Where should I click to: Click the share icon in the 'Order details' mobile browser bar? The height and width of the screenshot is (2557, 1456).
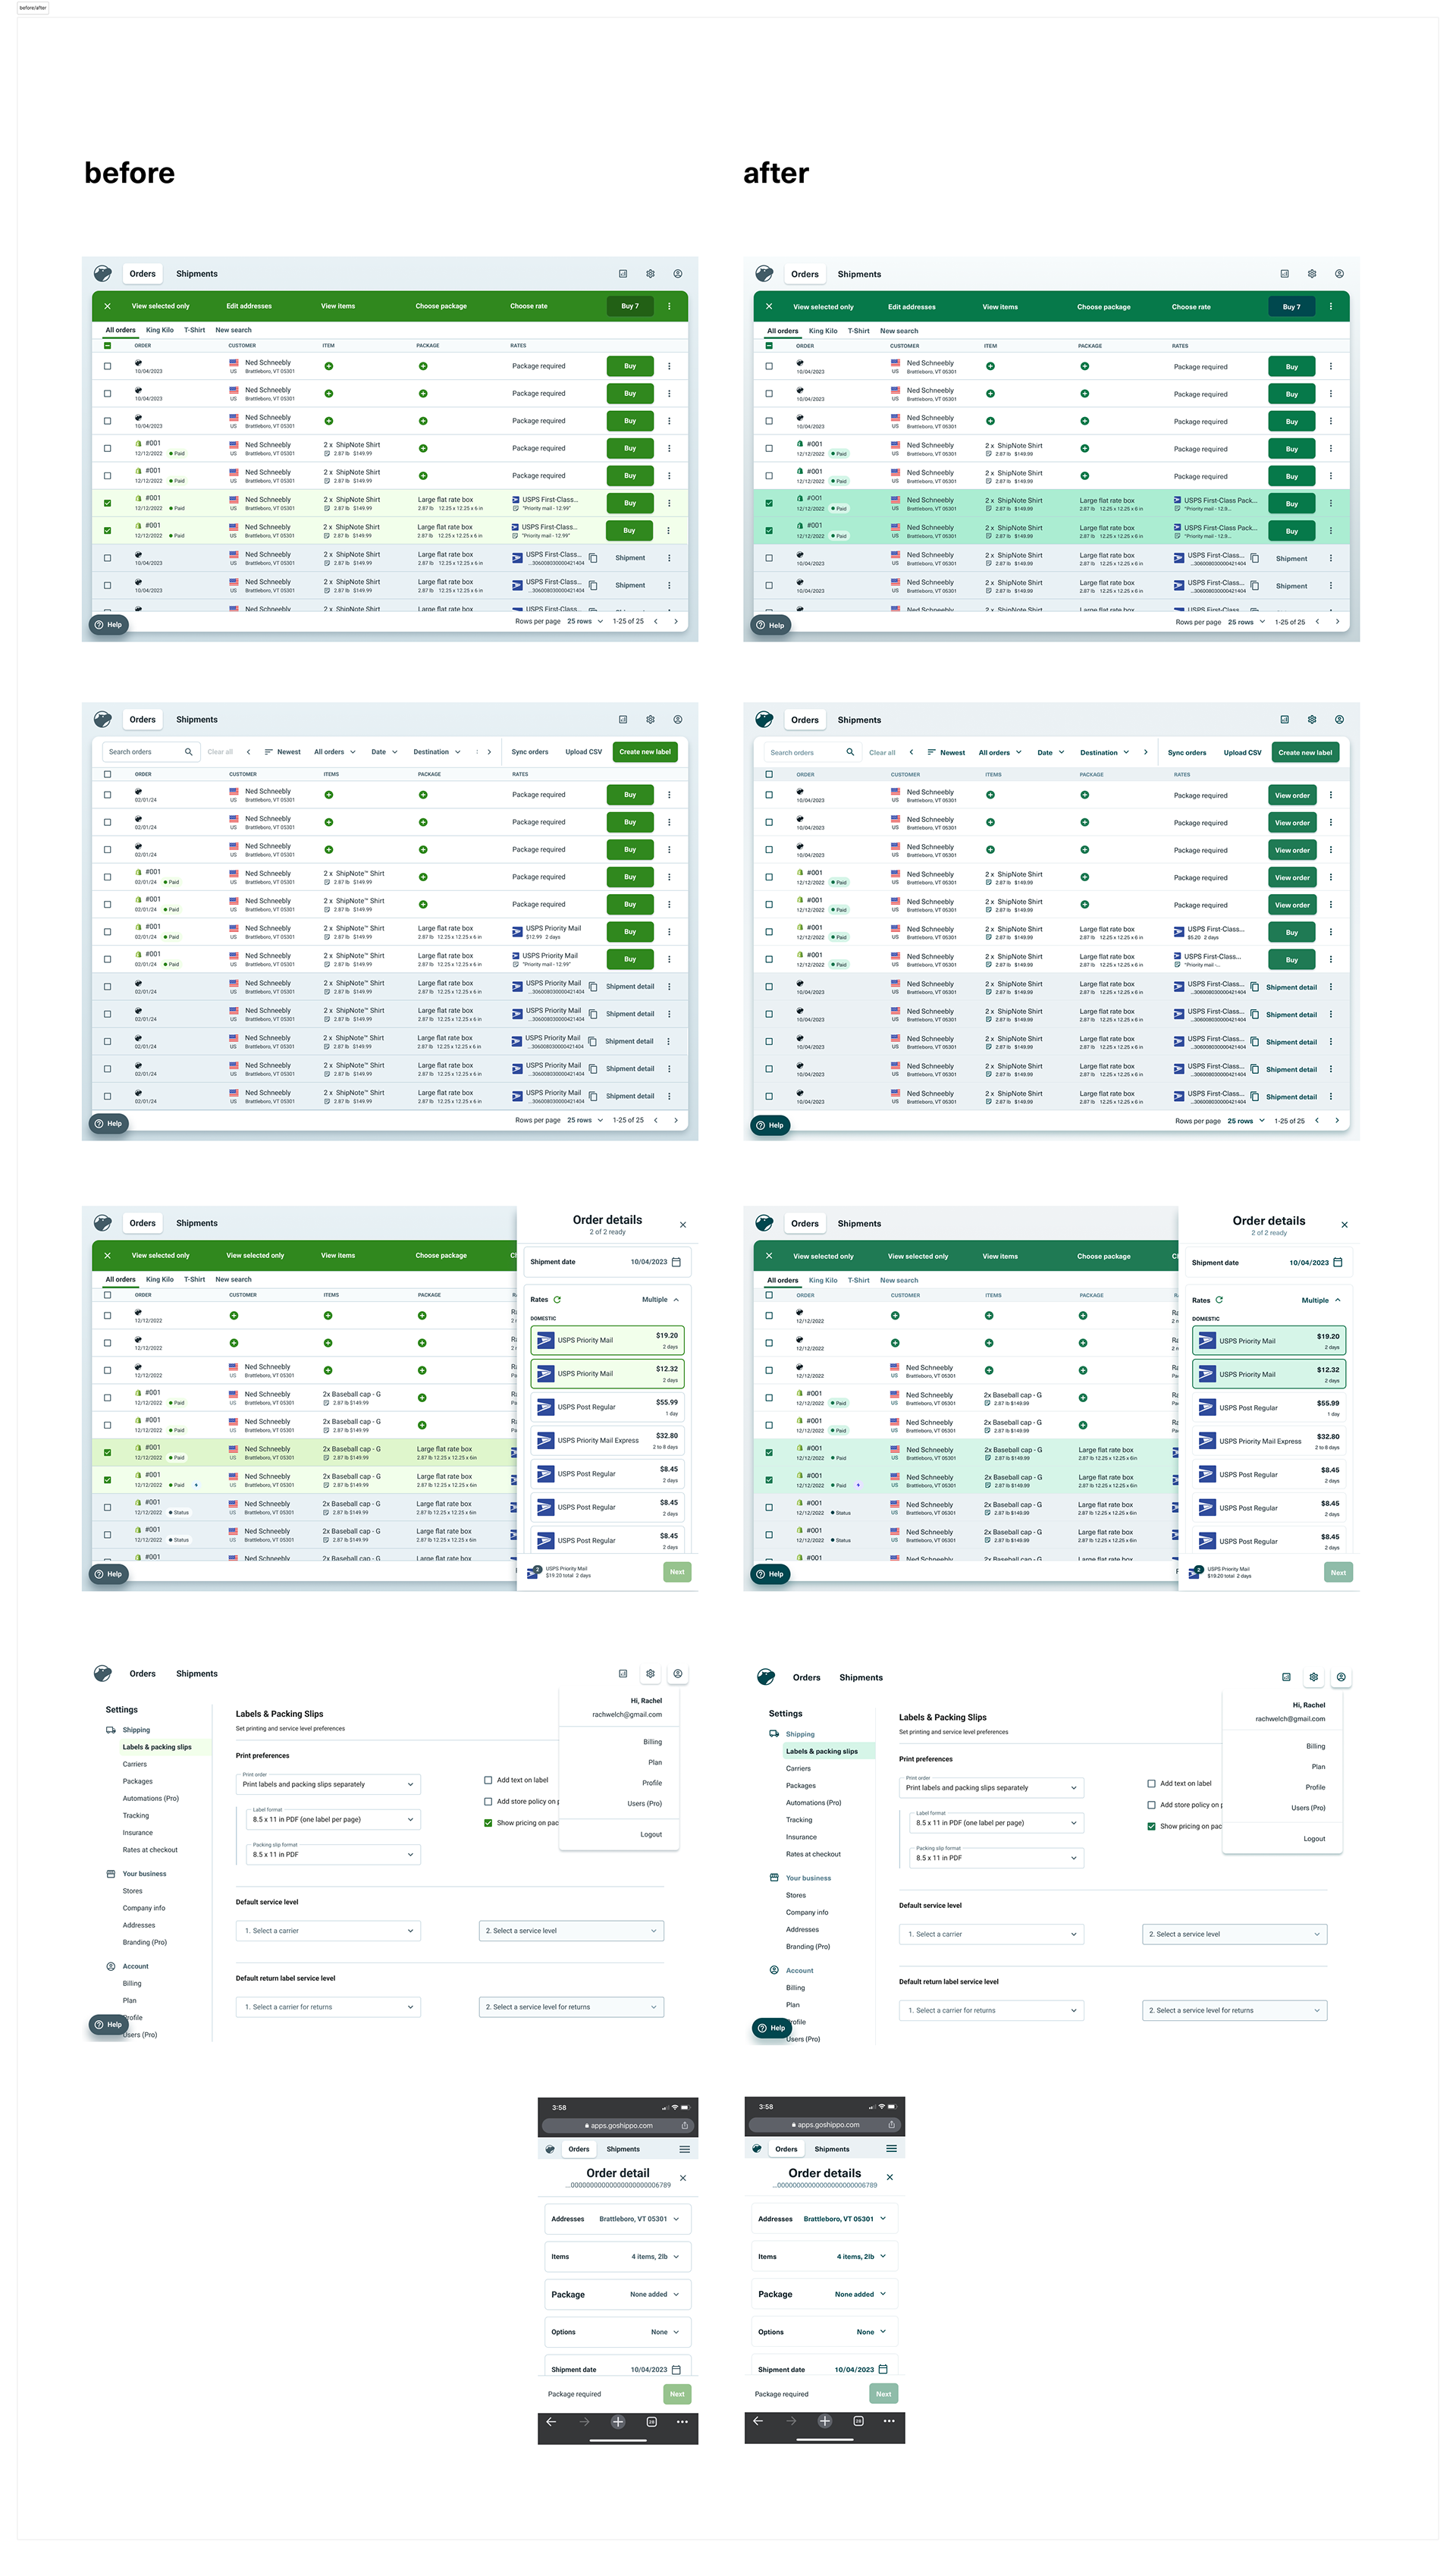pos(891,2125)
